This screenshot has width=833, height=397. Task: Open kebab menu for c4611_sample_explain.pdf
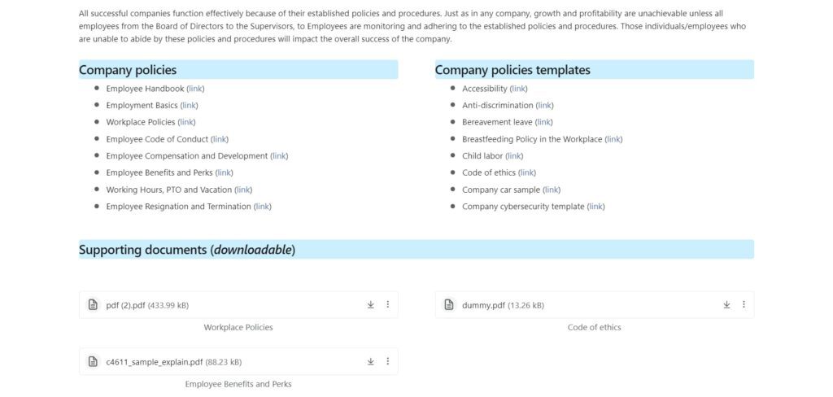pos(387,361)
